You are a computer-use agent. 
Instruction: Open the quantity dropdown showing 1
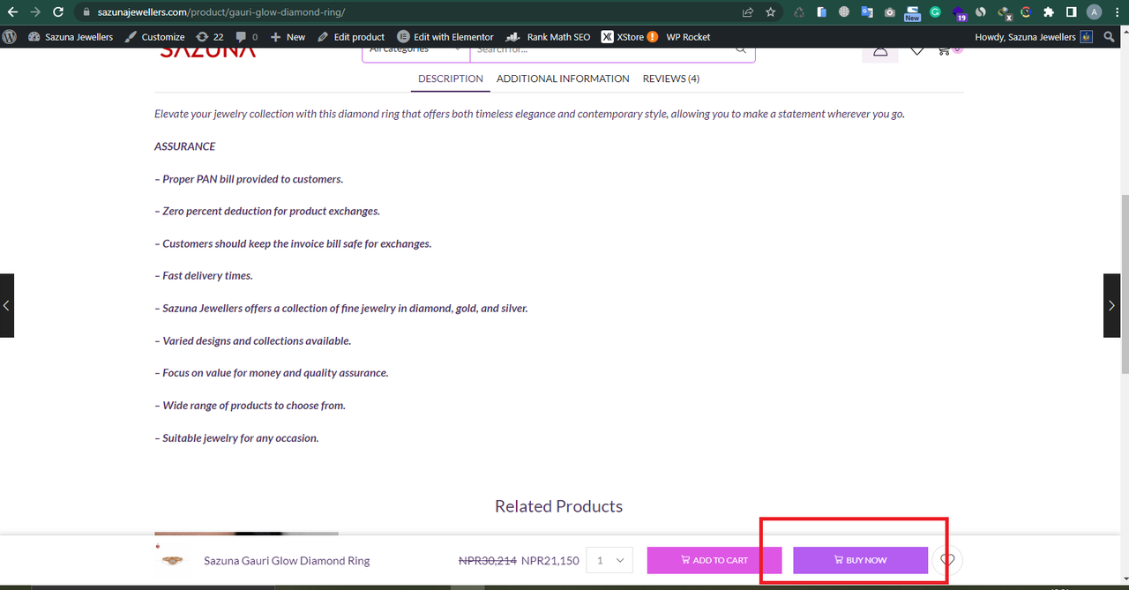609,560
